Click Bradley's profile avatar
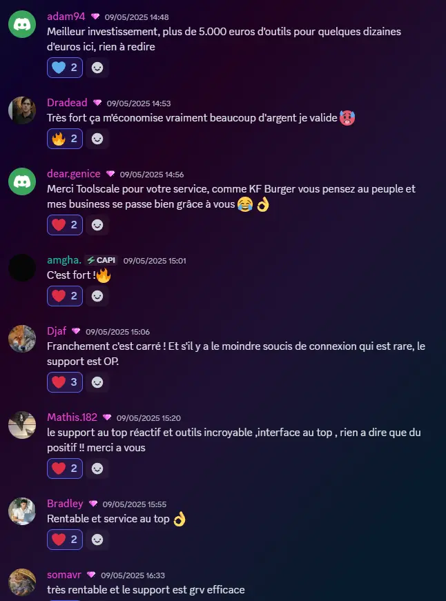446x601 pixels. click(x=22, y=511)
